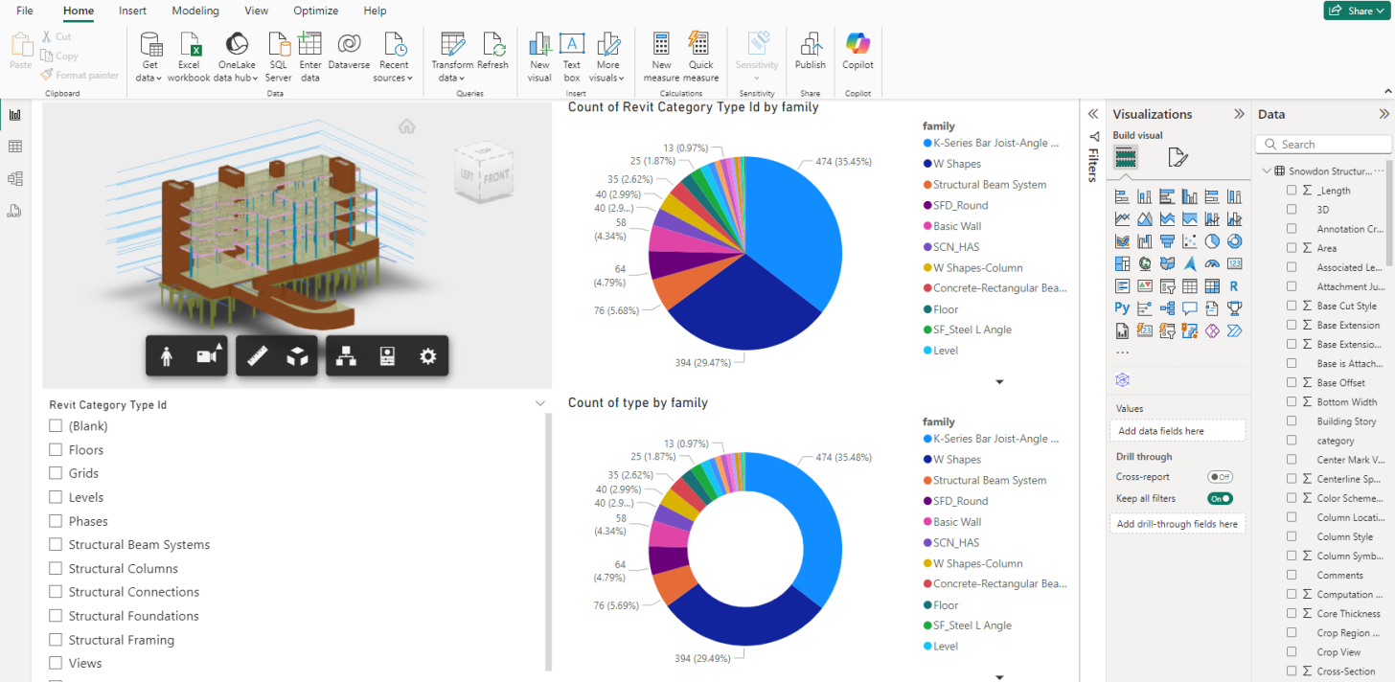Switch to the Modeling tab

tap(195, 11)
